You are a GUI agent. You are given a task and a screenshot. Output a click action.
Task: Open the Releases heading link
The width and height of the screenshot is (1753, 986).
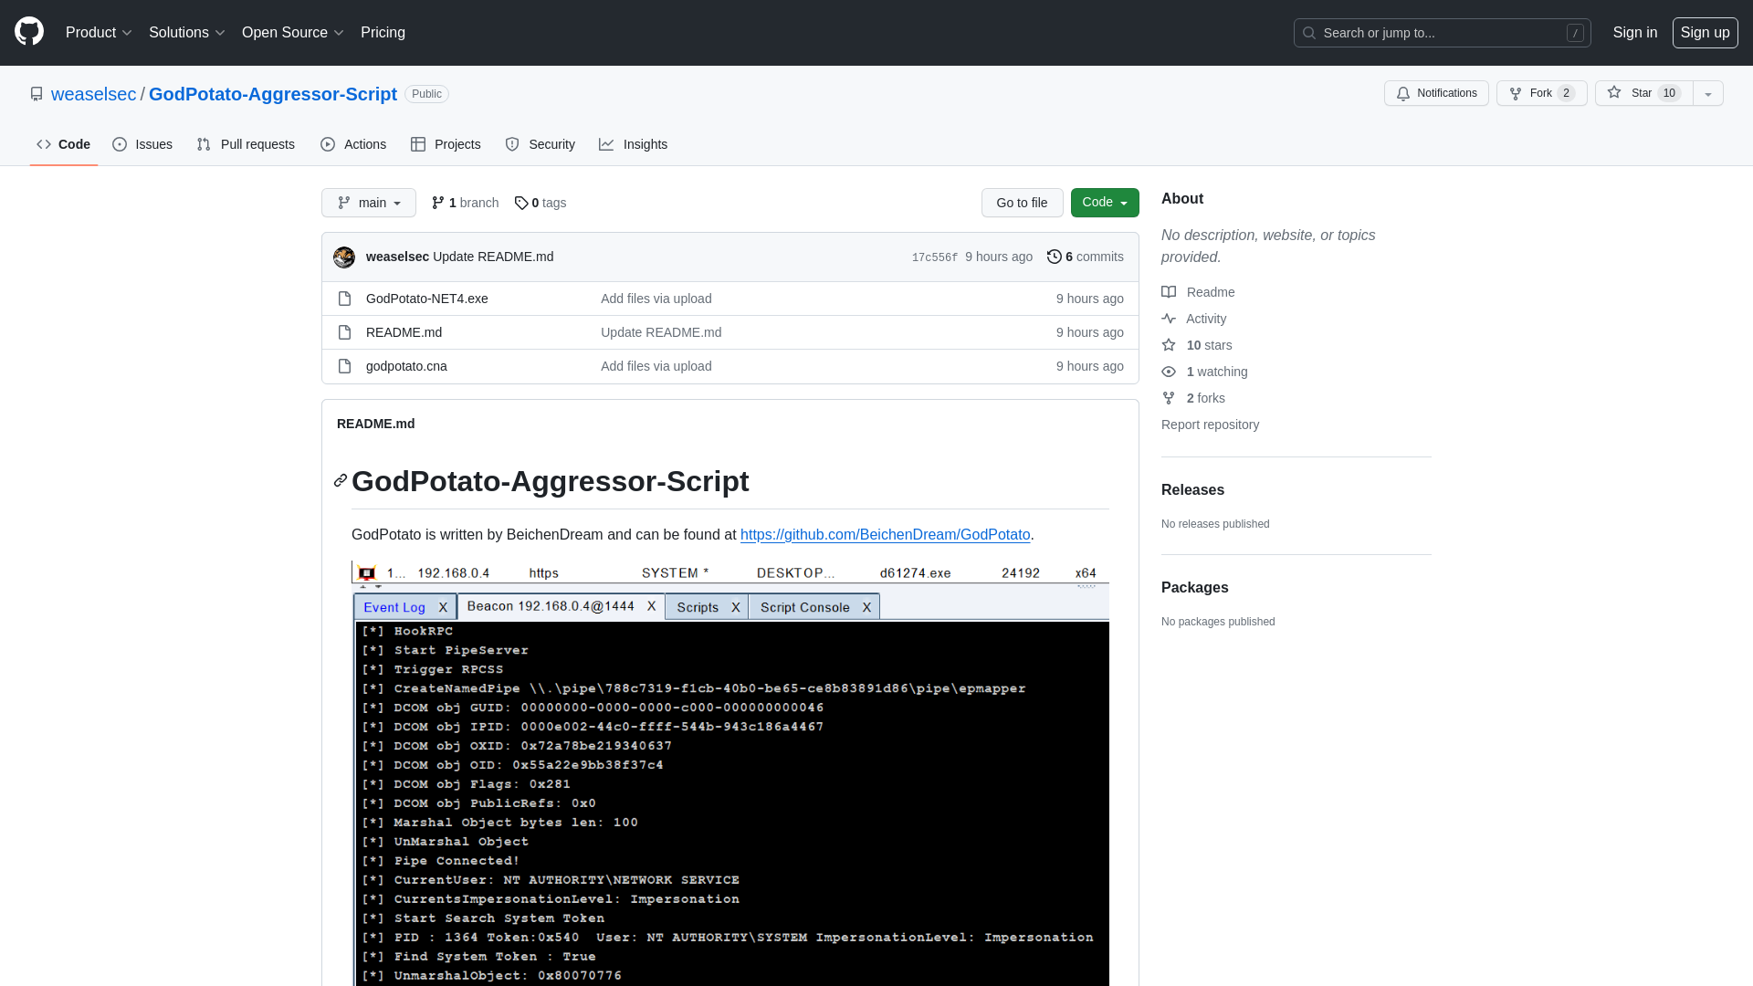(1192, 490)
